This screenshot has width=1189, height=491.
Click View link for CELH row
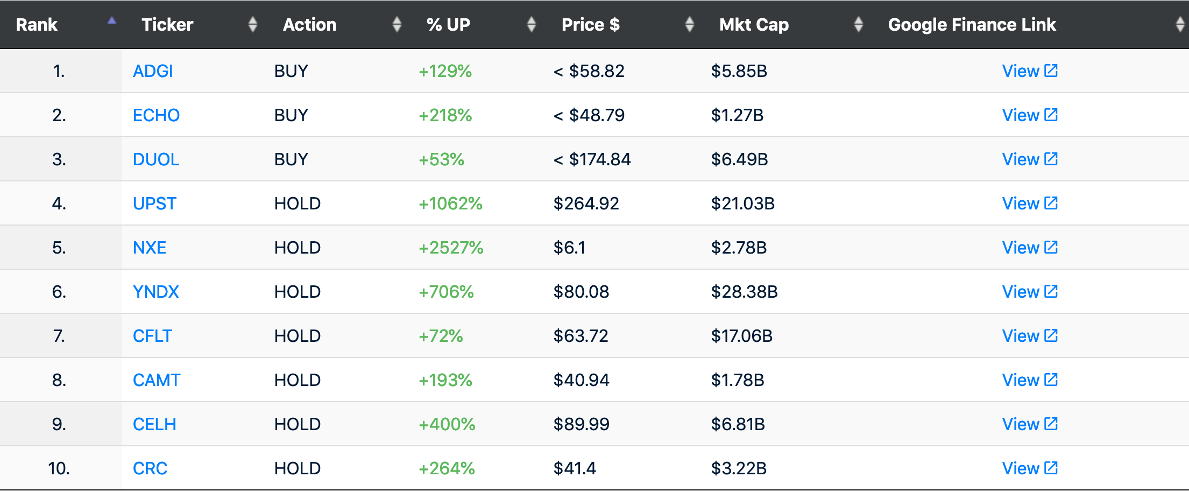1021,424
